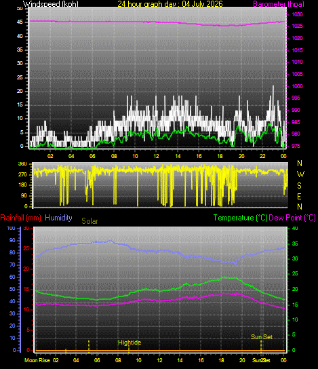Click the "24 hour graph day : 04 July 2026" title
318x369 pixels.
170,4
